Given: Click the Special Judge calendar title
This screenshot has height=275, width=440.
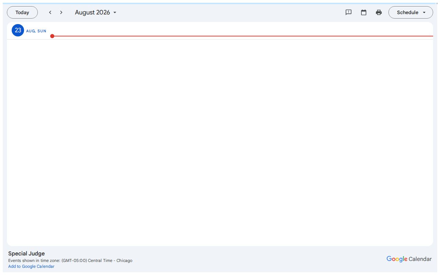Looking at the screenshot, I should click(x=26, y=254).
